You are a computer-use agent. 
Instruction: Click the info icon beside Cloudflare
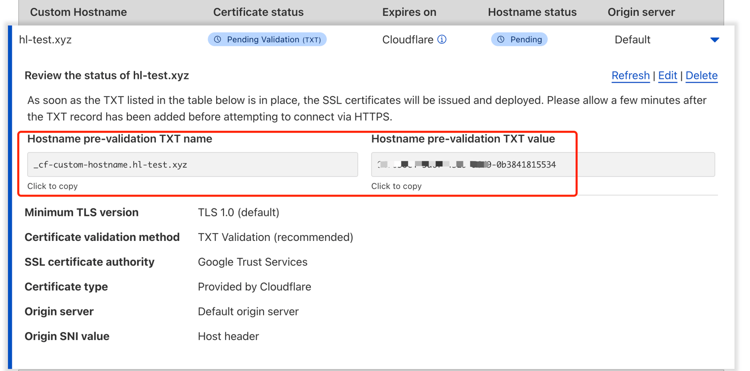click(442, 39)
